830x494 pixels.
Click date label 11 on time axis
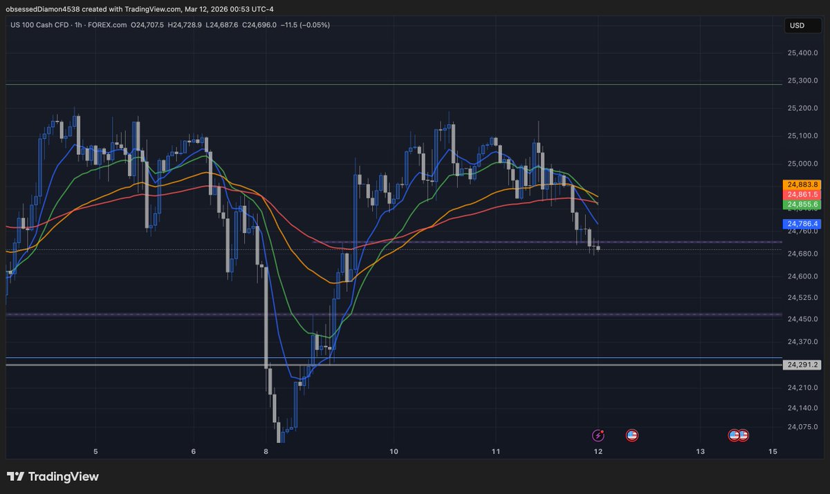[x=495, y=451]
